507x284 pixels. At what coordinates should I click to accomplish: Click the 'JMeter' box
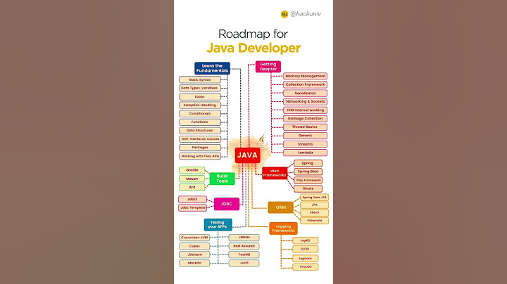tap(244, 238)
